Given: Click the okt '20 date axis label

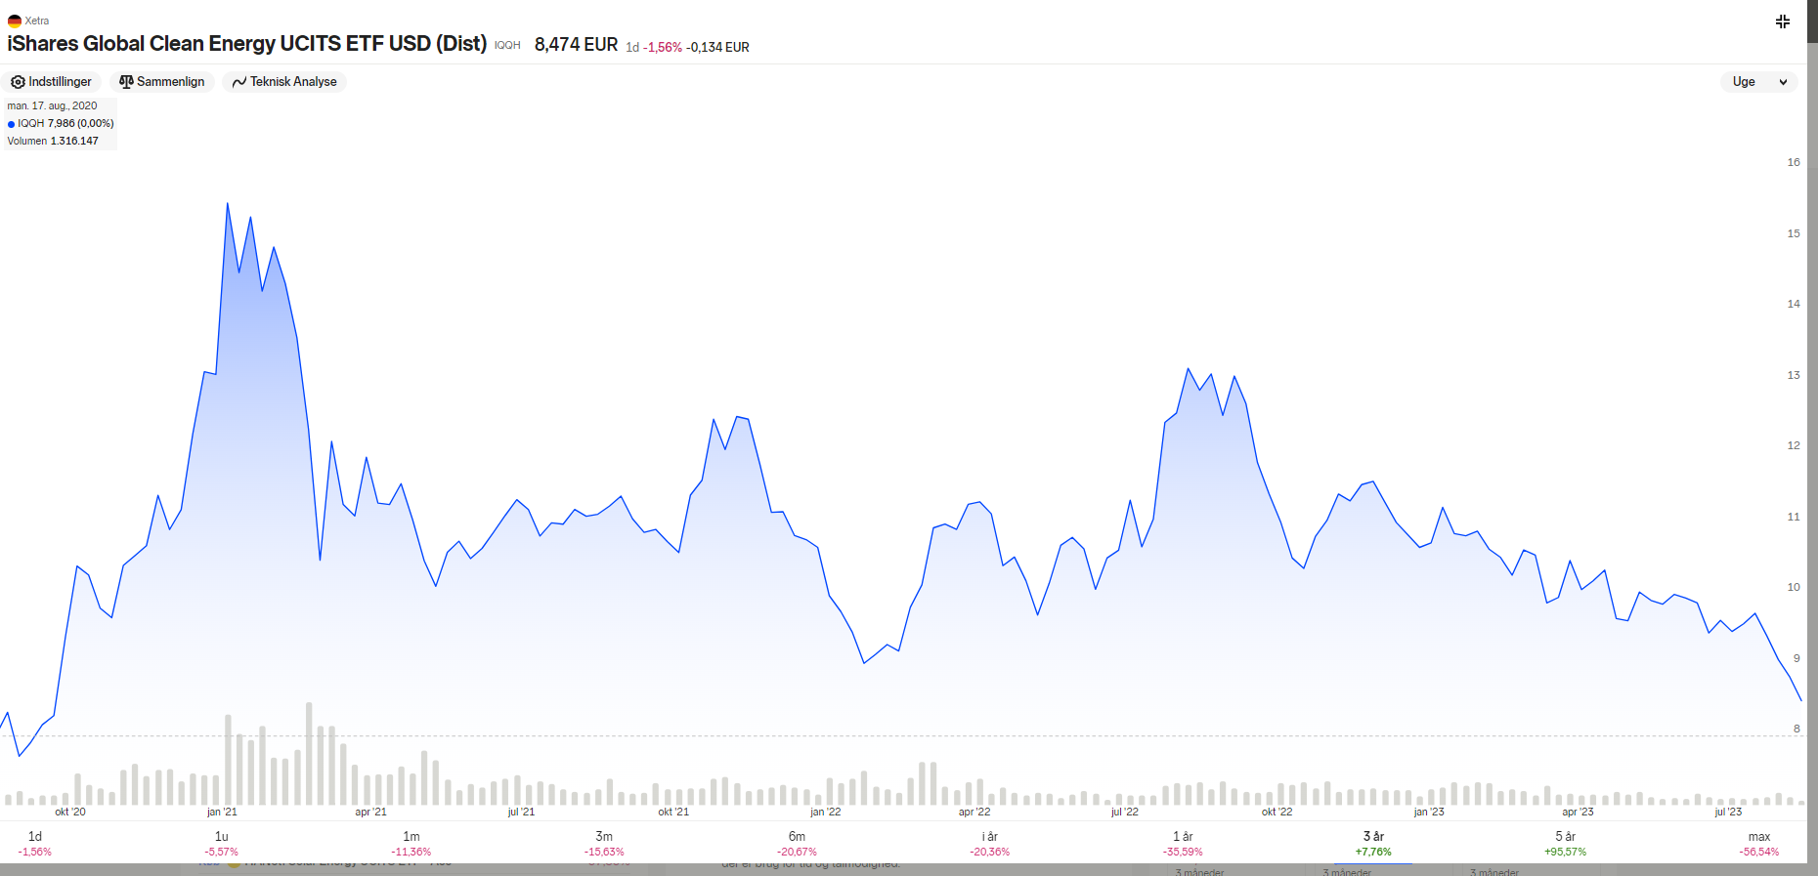Looking at the screenshot, I should (70, 812).
